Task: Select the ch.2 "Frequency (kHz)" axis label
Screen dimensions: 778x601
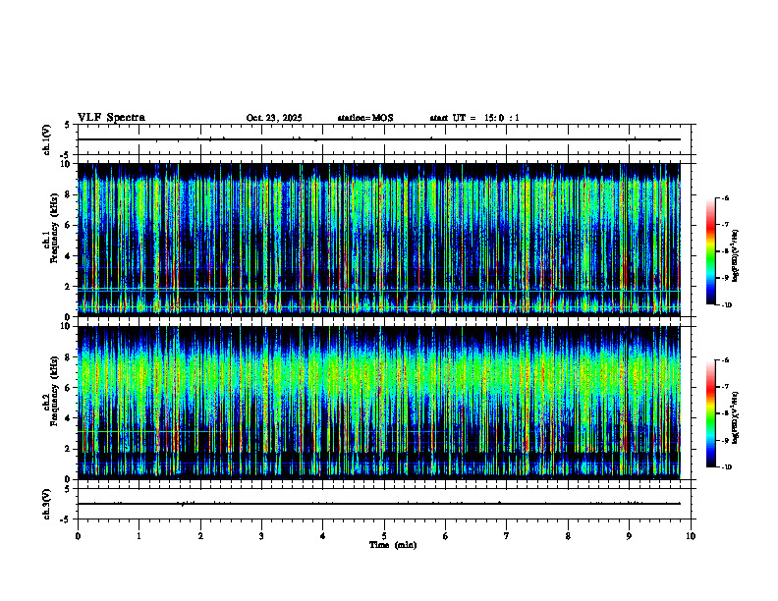Action: pyautogui.click(x=54, y=391)
